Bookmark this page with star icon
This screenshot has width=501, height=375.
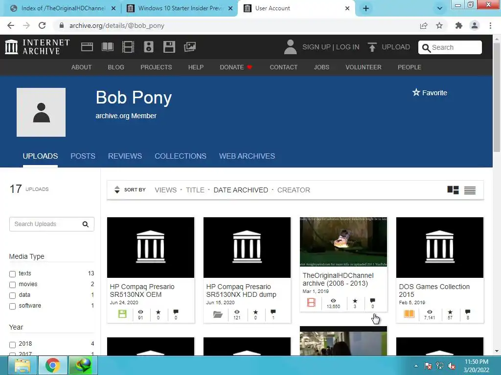point(439,25)
